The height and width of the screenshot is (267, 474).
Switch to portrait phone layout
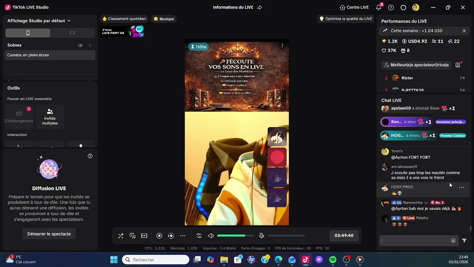28,33
